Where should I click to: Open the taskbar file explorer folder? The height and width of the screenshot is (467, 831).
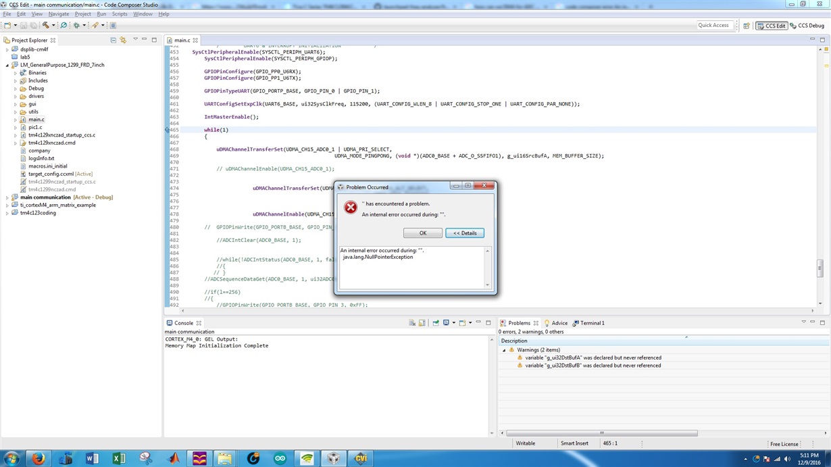(226, 458)
